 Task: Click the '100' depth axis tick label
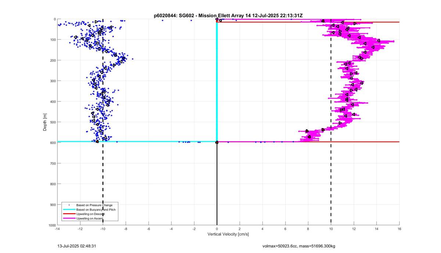(x=53, y=40)
